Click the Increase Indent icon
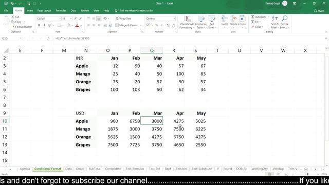 110,25
